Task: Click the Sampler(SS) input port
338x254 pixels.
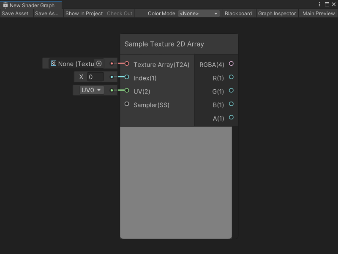Action: tap(126, 104)
